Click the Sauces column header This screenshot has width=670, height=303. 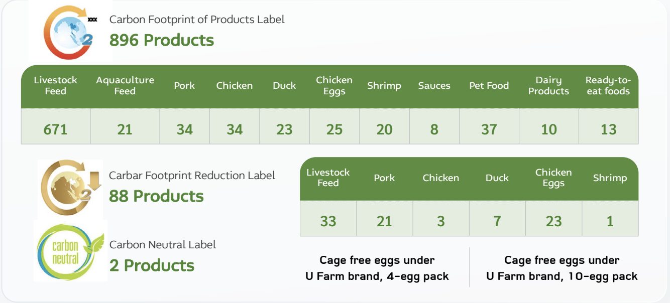click(x=434, y=86)
